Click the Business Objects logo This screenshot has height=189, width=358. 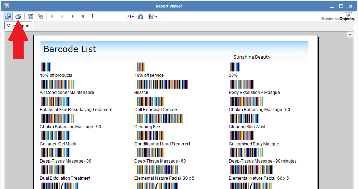tap(338, 17)
